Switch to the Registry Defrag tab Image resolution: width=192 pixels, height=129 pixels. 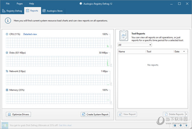coord(12,11)
